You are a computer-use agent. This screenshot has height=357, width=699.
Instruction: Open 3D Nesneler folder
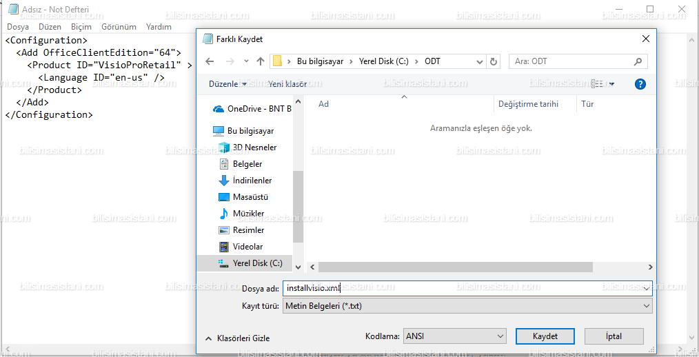click(247, 147)
